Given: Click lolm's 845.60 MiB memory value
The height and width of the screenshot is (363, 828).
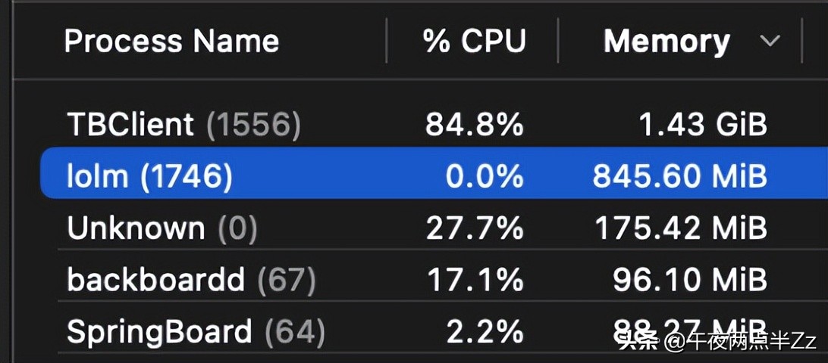Looking at the screenshot, I should pos(679,176).
